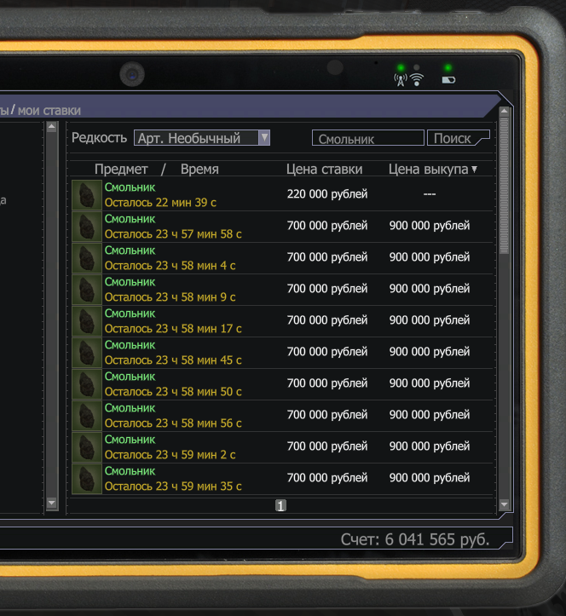Click the item icon for lot ending 23 ч 58 мин 9 с
566x616 pixels.
(x=86, y=290)
